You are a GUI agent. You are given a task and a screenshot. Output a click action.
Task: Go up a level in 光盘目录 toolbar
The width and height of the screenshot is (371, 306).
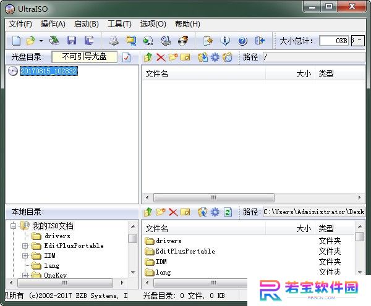coord(148,57)
